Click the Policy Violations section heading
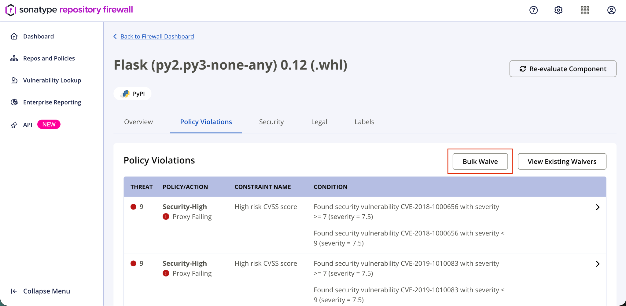Screen dimensions: 626x306 tap(159, 160)
